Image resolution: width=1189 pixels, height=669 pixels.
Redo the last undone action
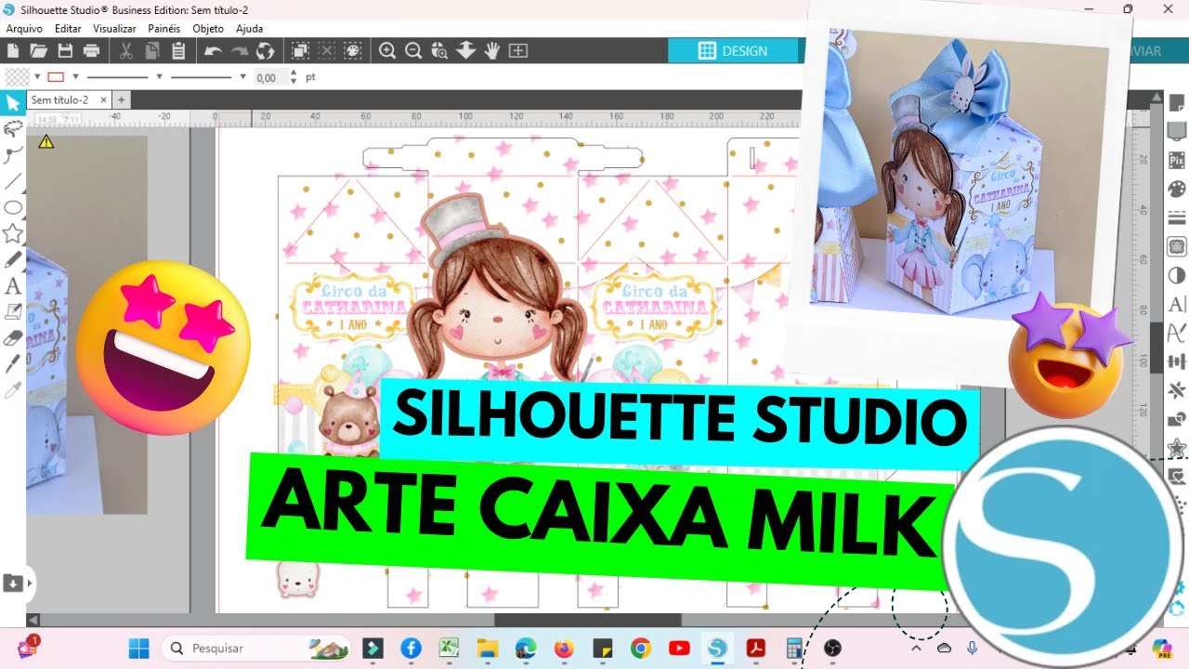click(x=240, y=50)
